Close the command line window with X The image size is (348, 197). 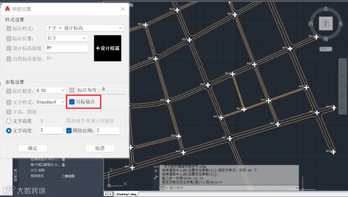point(156,171)
